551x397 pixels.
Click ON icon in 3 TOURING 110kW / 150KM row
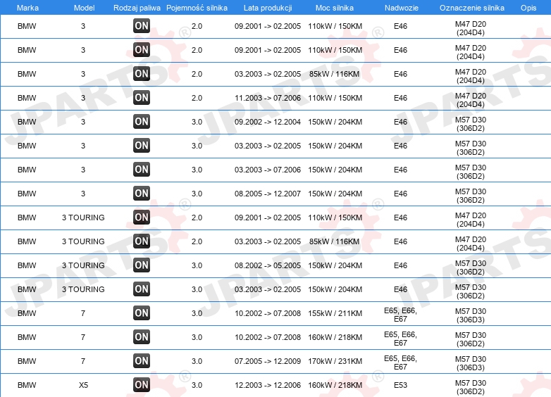click(142, 217)
